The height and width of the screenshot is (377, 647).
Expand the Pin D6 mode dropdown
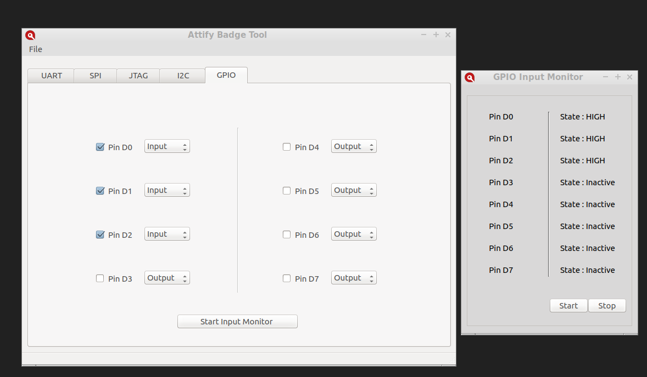(x=354, y=234)
